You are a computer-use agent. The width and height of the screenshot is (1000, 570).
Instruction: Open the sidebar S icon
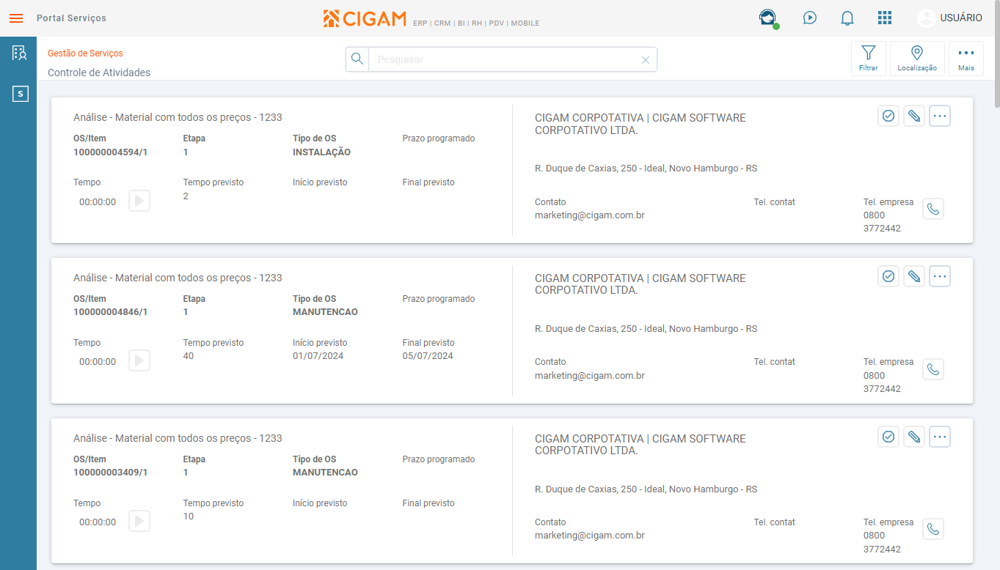pyautogui.click(x=20, y=94)
